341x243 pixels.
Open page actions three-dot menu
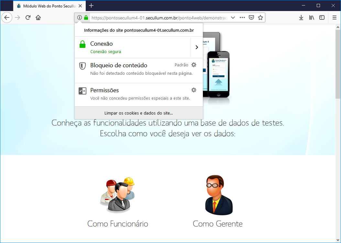pos(242,17)
